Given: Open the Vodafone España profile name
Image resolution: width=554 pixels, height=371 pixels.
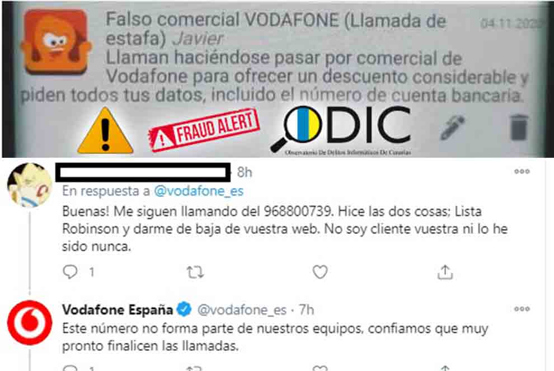Looking at the screenshot, I should (x=118, y=310).
